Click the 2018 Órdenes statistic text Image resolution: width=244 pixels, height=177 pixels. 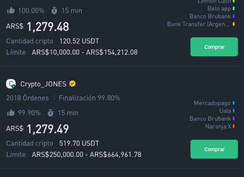click(28, 98)
